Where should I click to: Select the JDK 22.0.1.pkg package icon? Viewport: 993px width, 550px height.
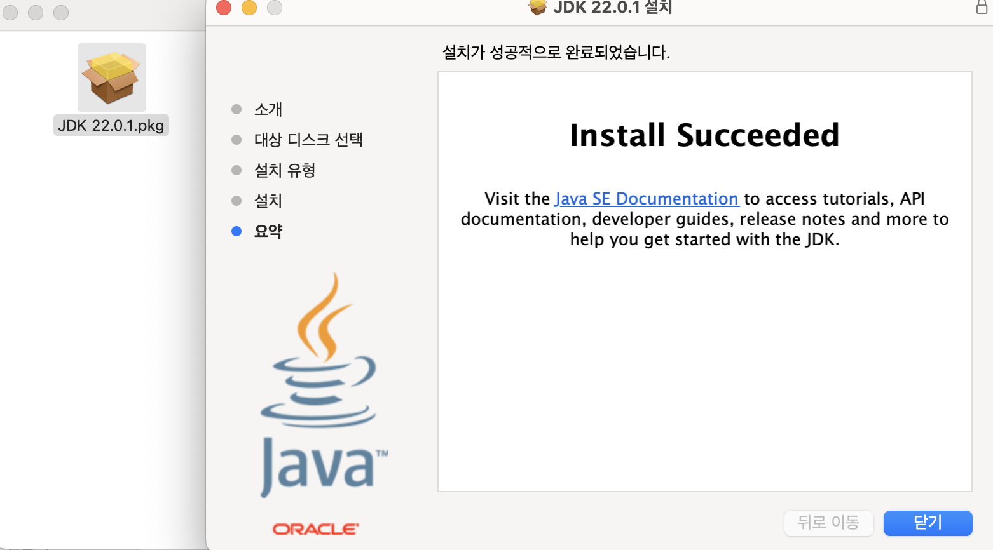pyautogui.click(x=112, y=77)
